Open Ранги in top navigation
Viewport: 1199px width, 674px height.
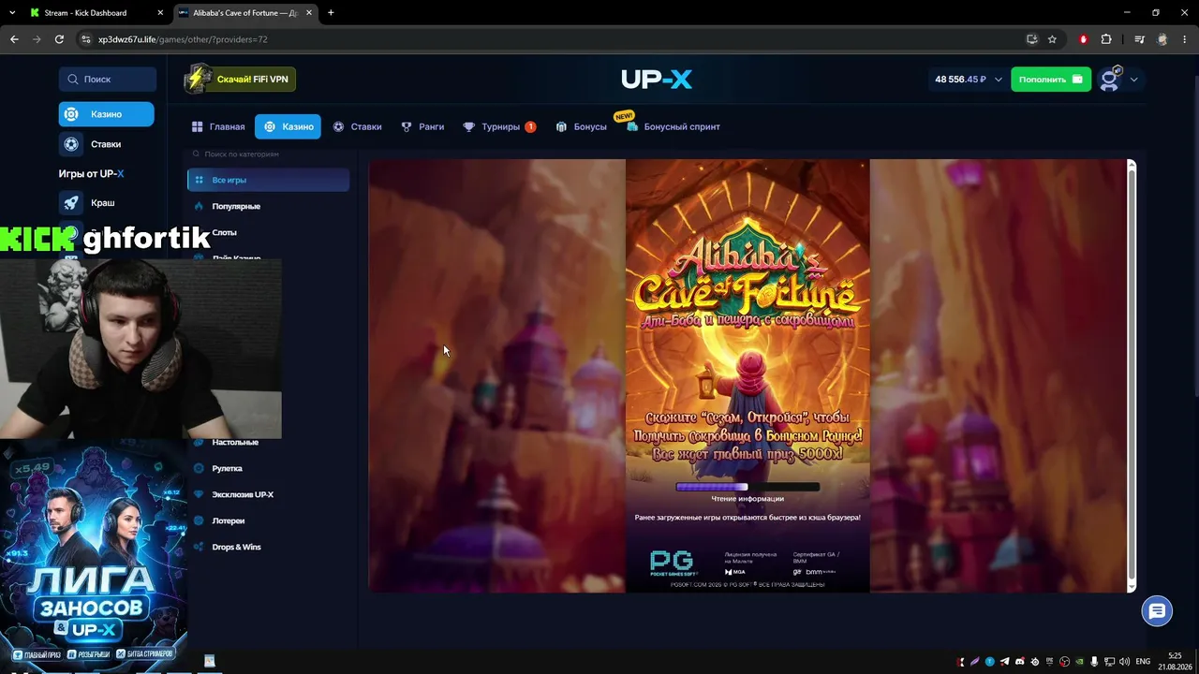tap(422, 126)
